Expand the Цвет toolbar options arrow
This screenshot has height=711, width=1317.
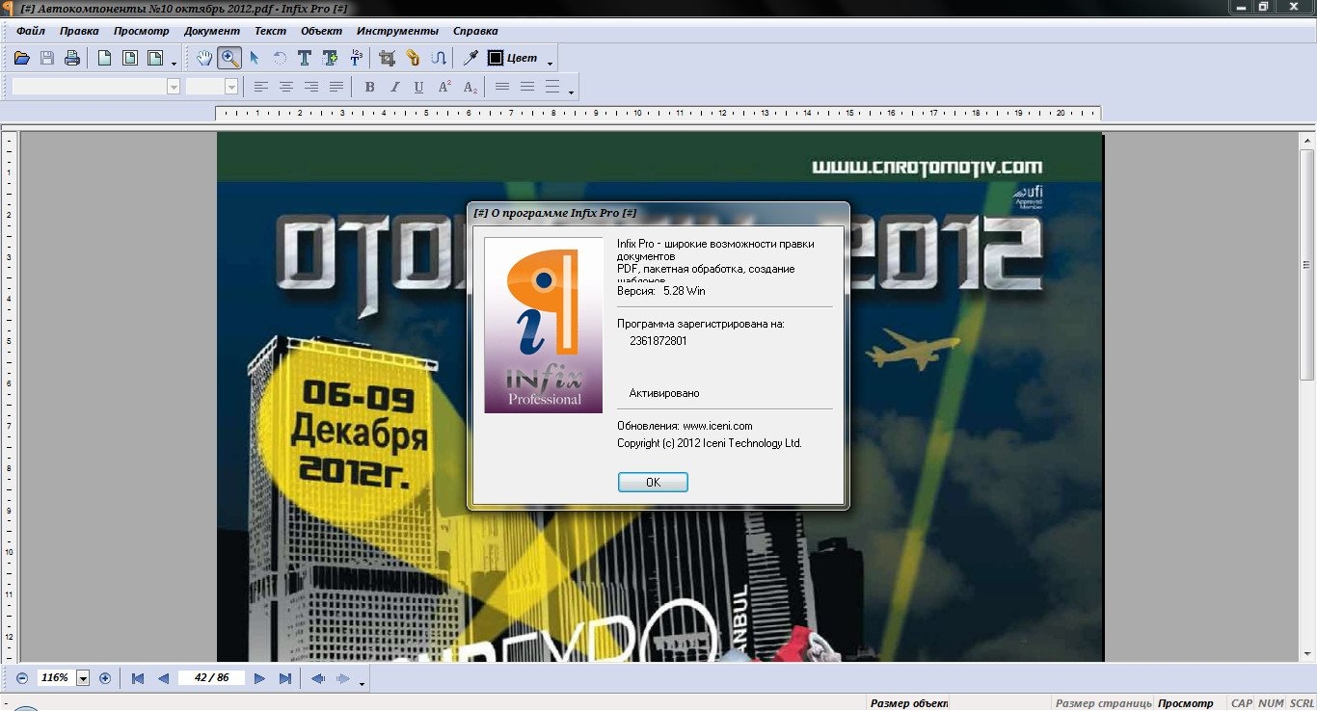(551, 64)
